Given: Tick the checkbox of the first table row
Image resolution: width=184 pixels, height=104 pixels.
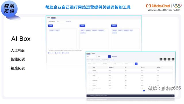Looking at the screenshot, I should (x=90, y=70).
